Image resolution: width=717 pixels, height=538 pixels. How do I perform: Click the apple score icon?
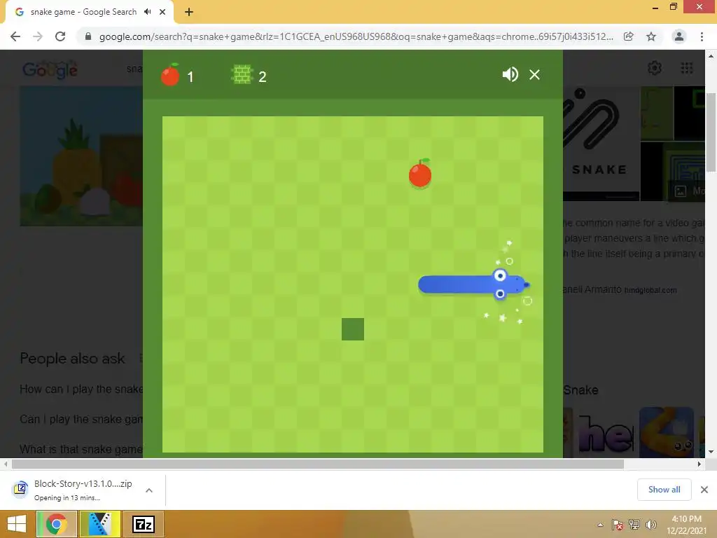(x=170, y=74)
